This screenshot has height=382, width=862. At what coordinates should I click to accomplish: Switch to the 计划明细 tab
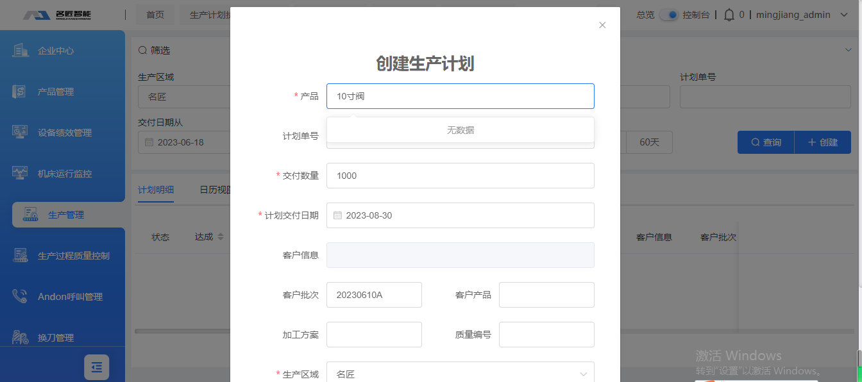pyautogui.click(x=156, y=190)
